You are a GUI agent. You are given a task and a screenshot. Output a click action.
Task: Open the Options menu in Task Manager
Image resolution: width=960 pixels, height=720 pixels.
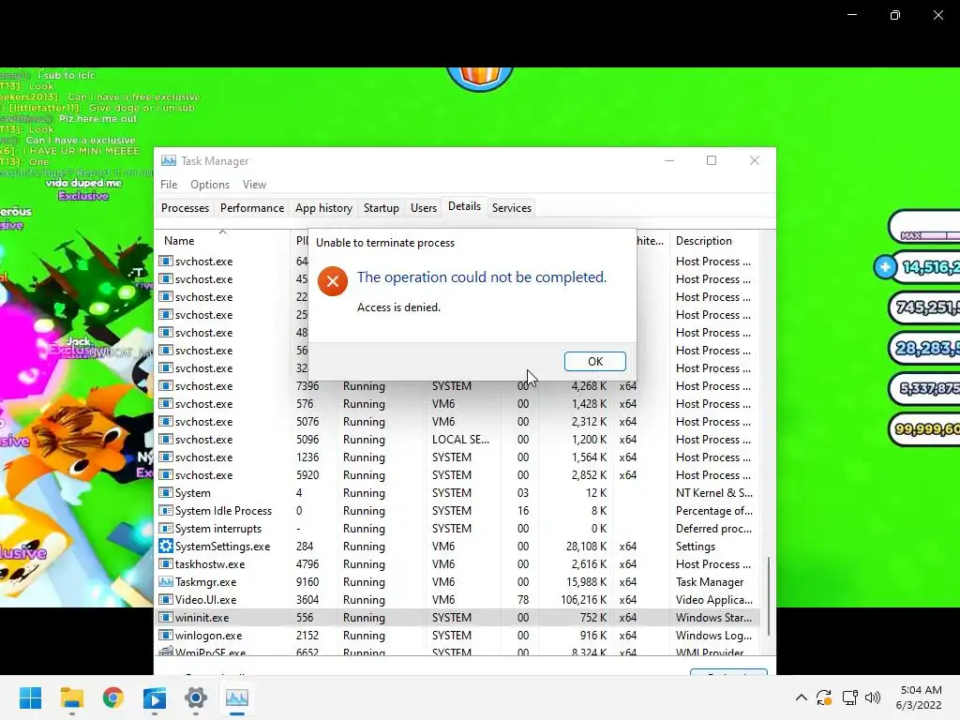pos(209,185)
